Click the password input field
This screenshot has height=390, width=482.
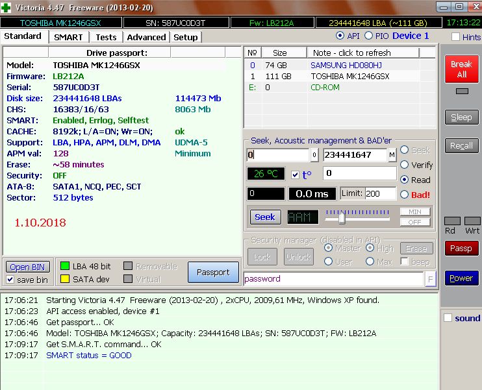(333, 279)
